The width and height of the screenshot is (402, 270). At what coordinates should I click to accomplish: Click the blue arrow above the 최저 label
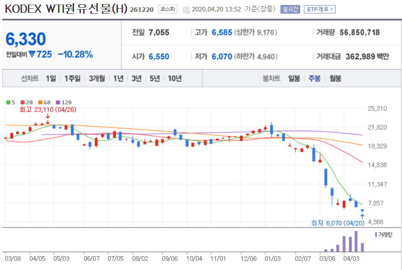tap(362, 216)
